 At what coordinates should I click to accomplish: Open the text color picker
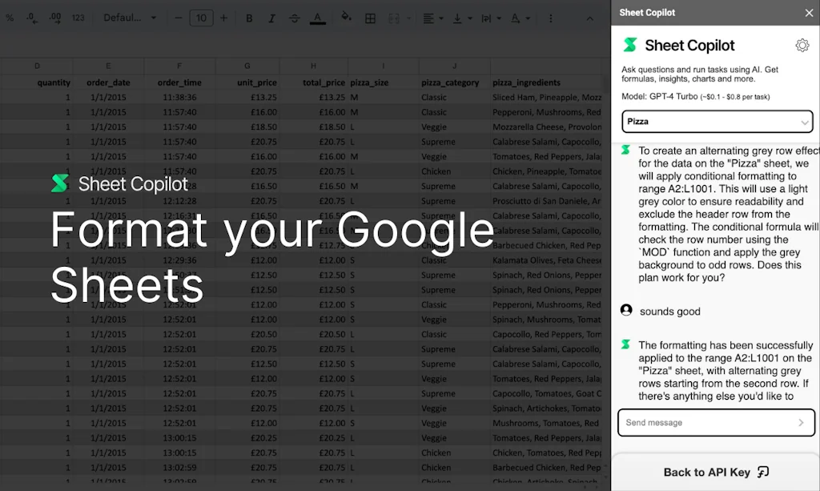coord(318,16)
